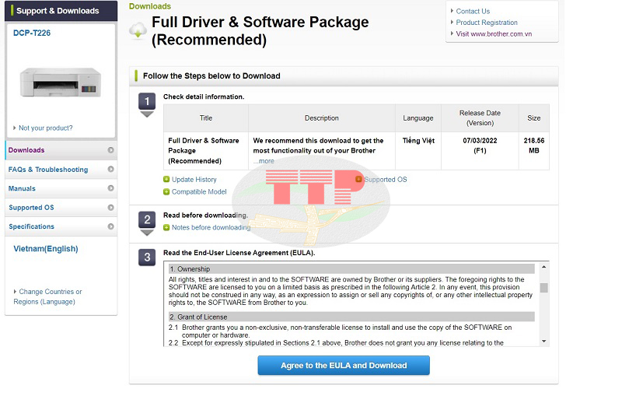Click the arrow icon in the Downloads sidebar row
Image resolution: width=622 pixels, height=403 pixels.
(x=110, y=150)
